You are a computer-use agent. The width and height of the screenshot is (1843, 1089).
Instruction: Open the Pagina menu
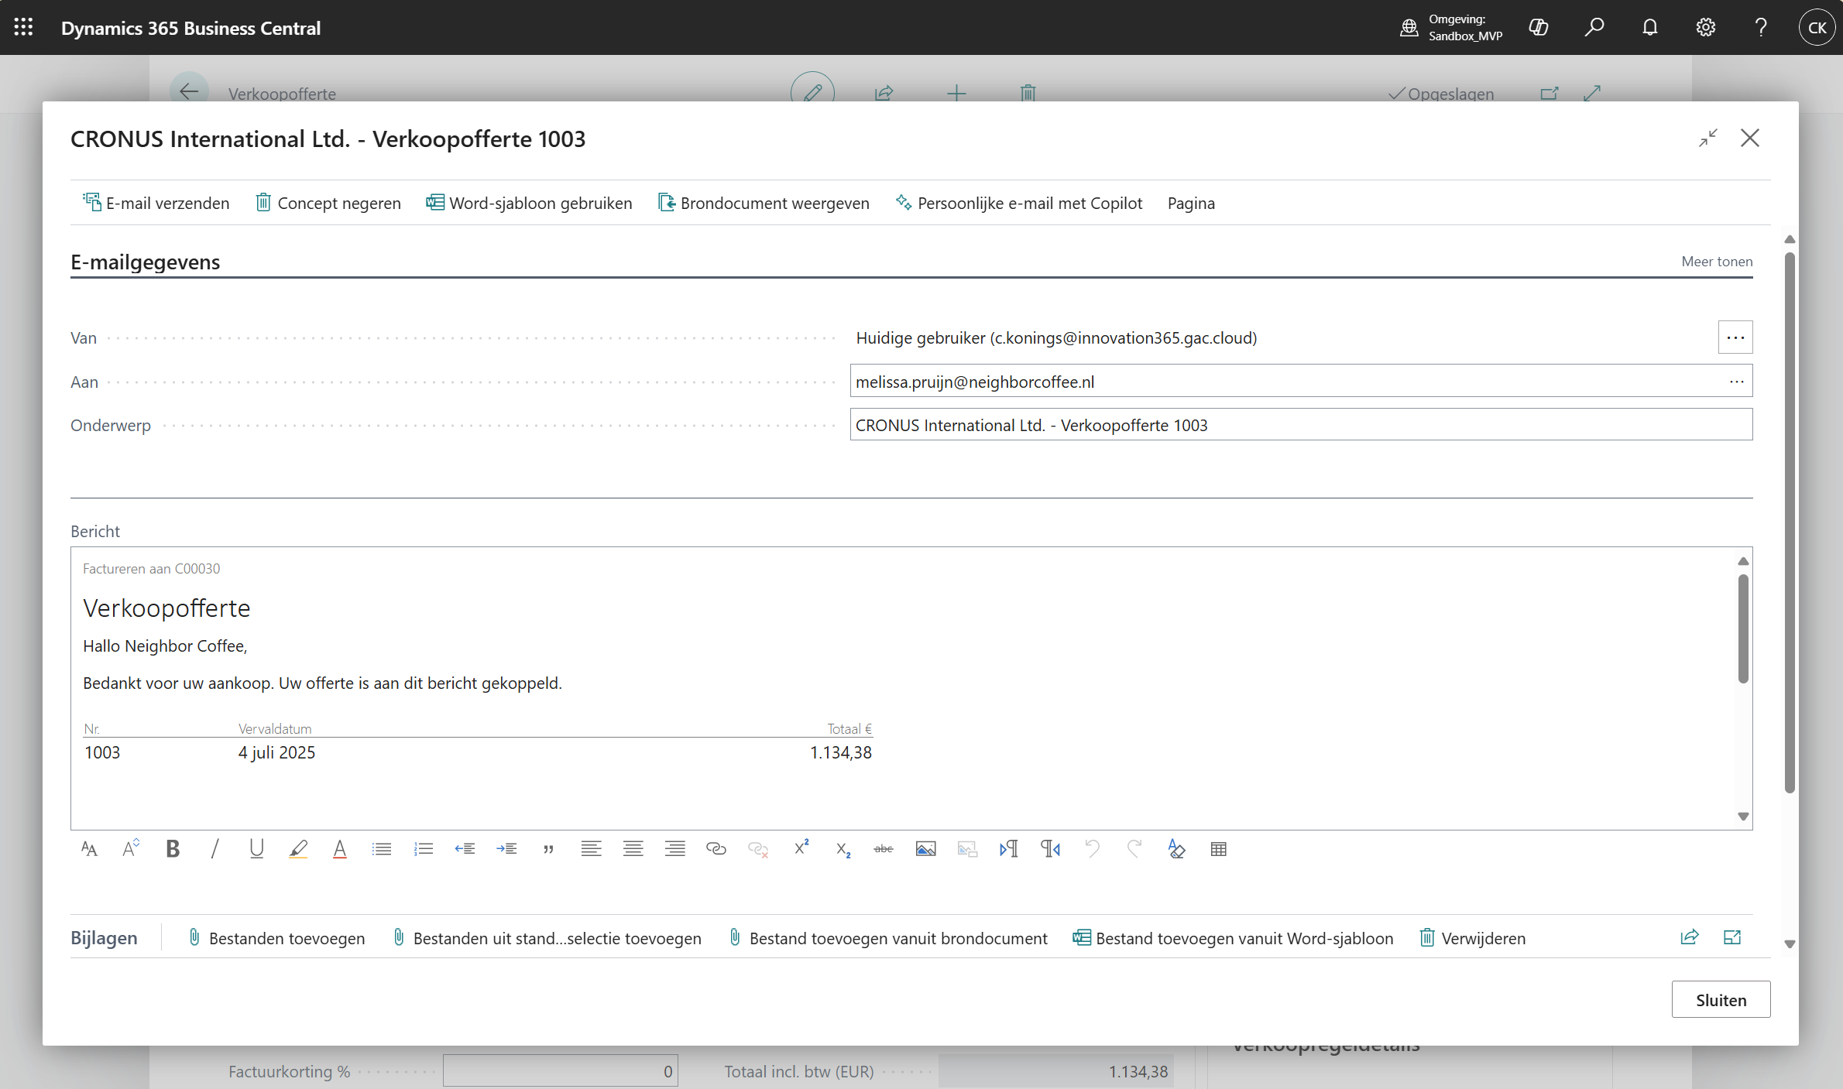1191,203
